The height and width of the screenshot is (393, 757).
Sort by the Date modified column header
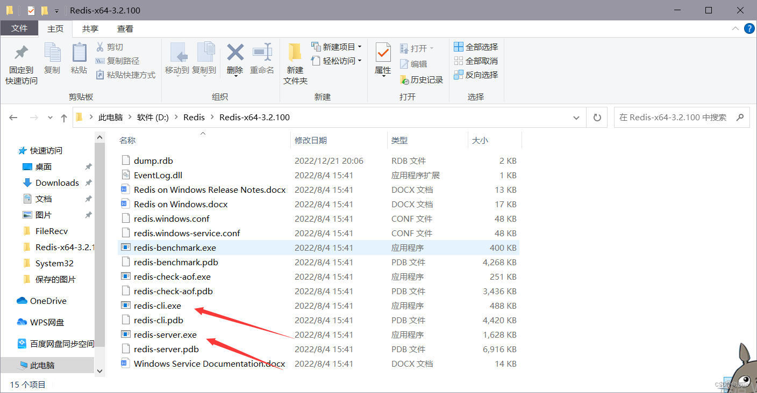point(339,140)
